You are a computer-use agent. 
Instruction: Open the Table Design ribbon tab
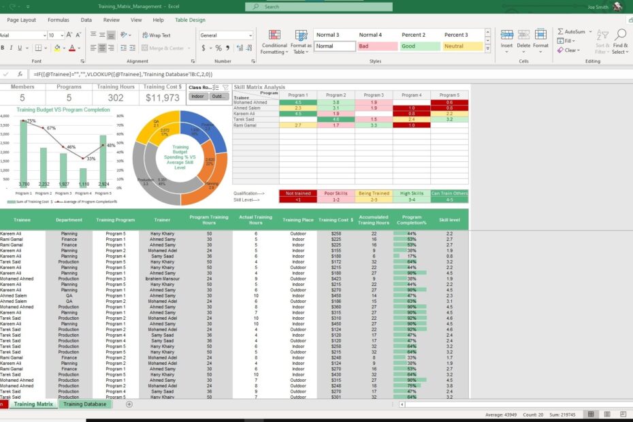click(189, 20)
